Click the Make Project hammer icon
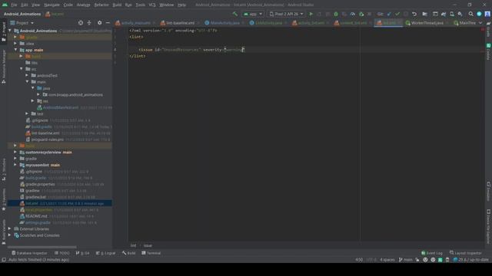 click(234, 14)
